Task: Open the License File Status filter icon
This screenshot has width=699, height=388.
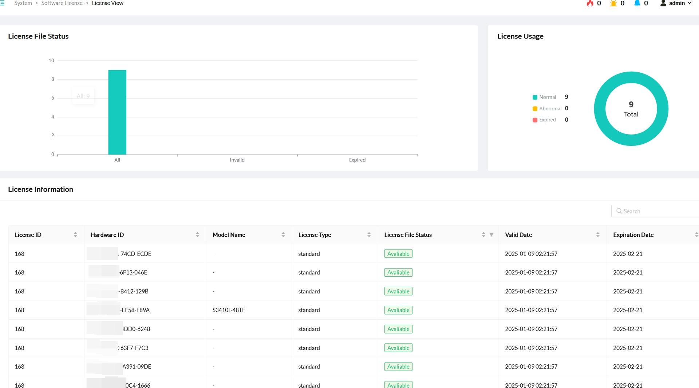Action: (x=491, y=235)
